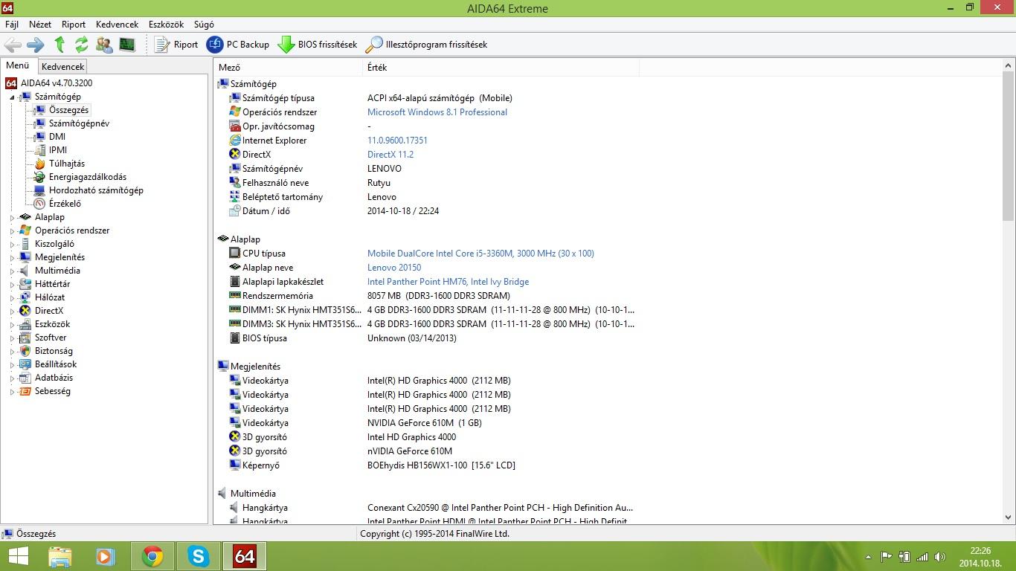Click the Forward arrow toolbar icon

click(36, 45)
